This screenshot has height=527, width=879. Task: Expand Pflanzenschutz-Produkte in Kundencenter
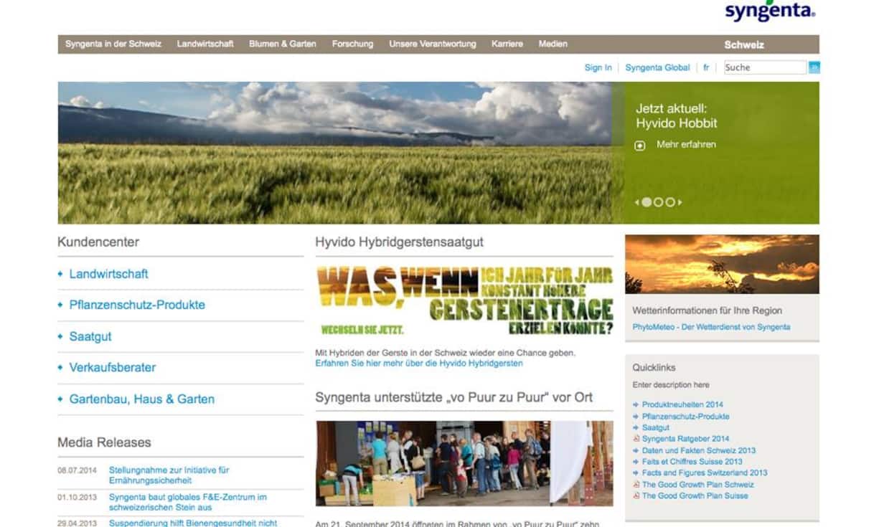(x=136, y=305)
